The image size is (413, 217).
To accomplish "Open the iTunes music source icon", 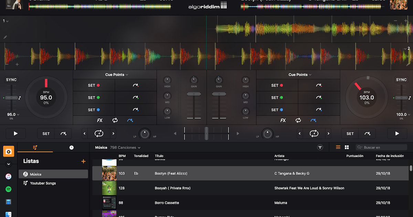I will click(x=9, y=176).
